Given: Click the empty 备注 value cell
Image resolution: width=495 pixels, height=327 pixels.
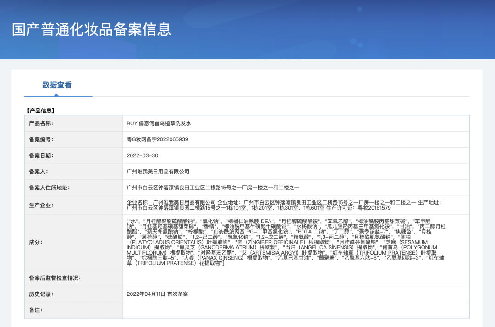Looking at the screenshot, I should 296,310.
